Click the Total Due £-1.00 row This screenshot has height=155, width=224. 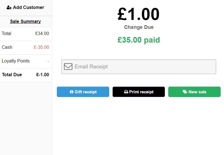pos(26,75)
